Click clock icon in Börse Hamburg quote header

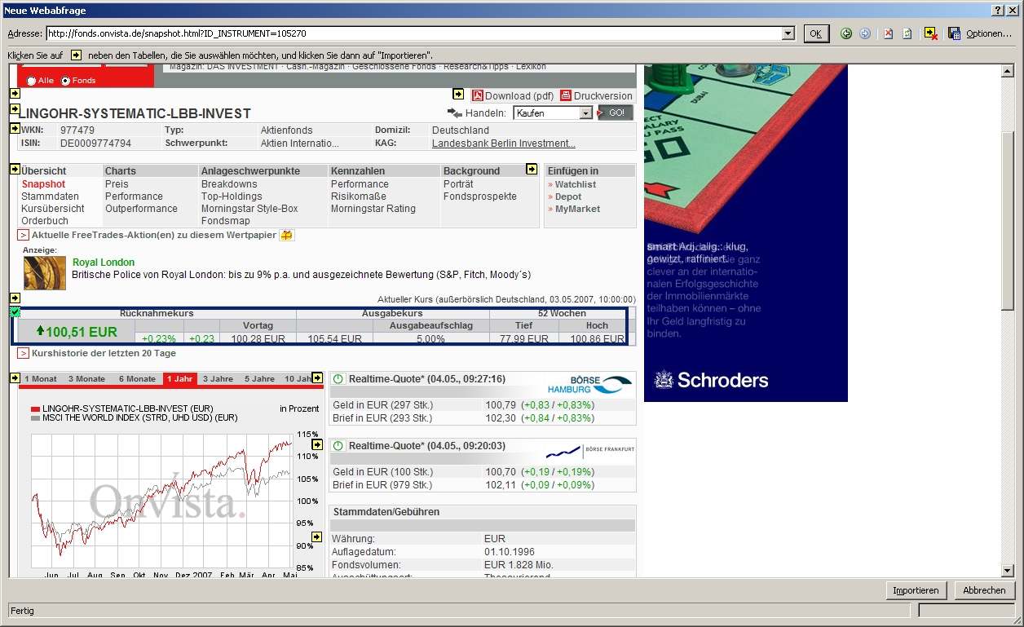pyautogui.click(x=338, y=379)
